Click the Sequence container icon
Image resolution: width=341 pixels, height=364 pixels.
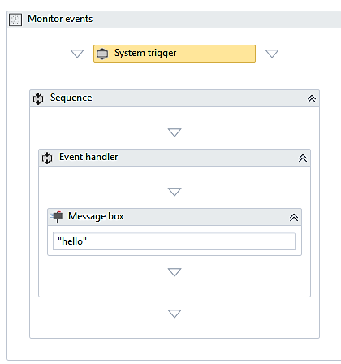tap(38, 98)
